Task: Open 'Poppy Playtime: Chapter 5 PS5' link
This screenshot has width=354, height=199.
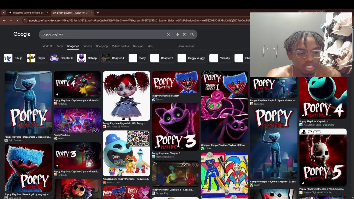Action: coord(321,189)
